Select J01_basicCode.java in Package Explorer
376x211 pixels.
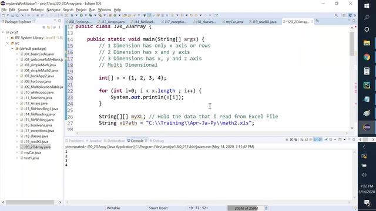tap(39, 54)
